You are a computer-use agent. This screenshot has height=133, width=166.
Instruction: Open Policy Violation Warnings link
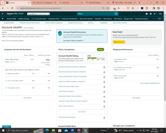[x=67, y=117]
